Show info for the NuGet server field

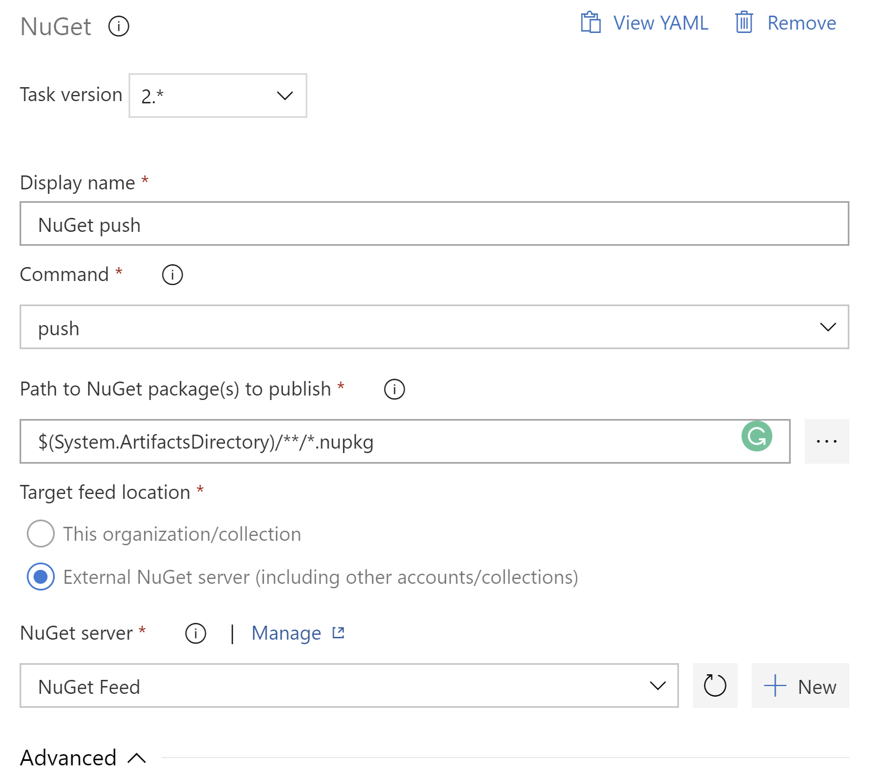point(196,634)
